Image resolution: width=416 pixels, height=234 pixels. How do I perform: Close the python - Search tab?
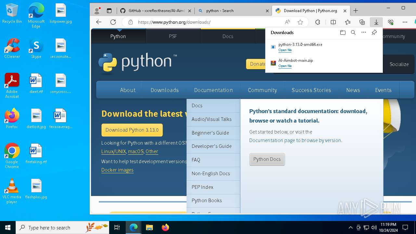click(x=267, y=11)
